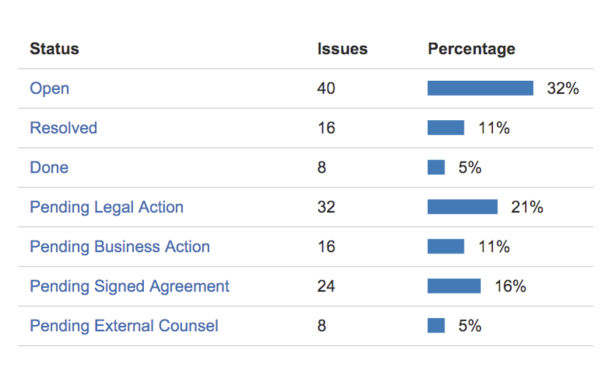The height and width of the screenshot is (375, 609).
Task: Open the Pending Legal Action link
Action: tap(107, 207)
